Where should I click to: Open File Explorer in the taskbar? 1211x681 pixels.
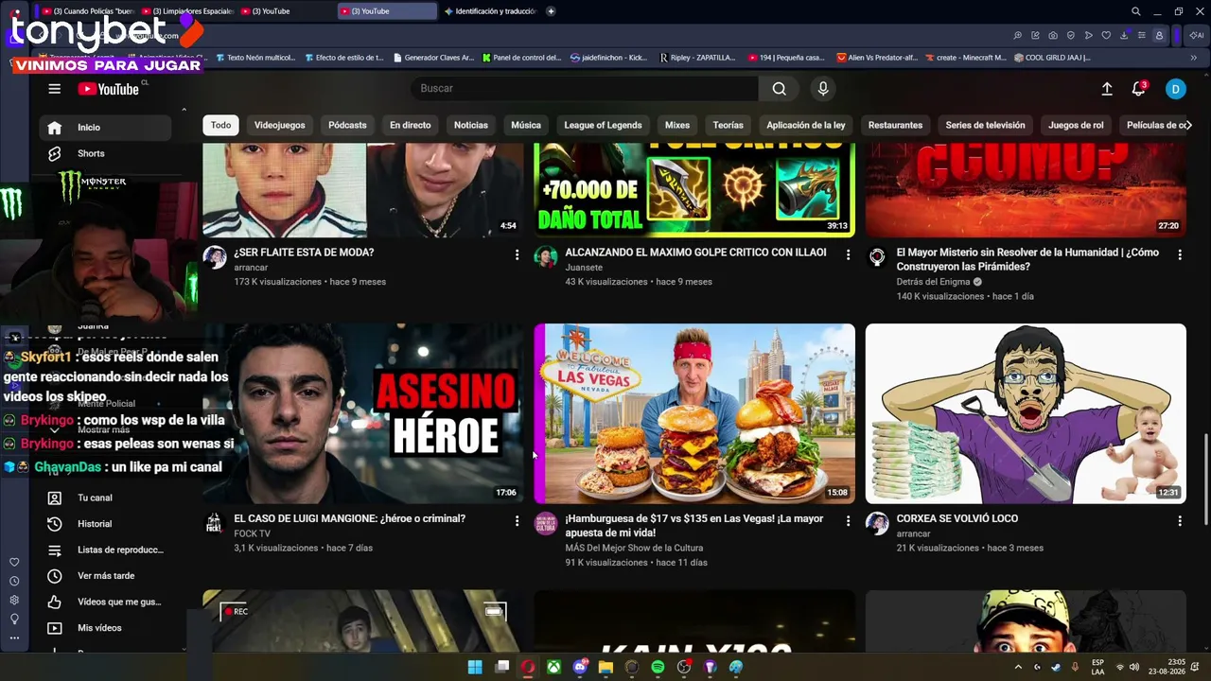pos(605,667)
